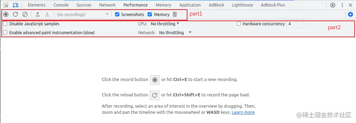Image resolution: width=356 pixels, height=123 pixels.
Task: Save the profile with the download arrow icon
Action: pyautogui.click(x=47, y=14)
